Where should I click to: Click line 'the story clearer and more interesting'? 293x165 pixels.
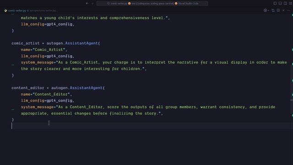(x=84, y=69)
